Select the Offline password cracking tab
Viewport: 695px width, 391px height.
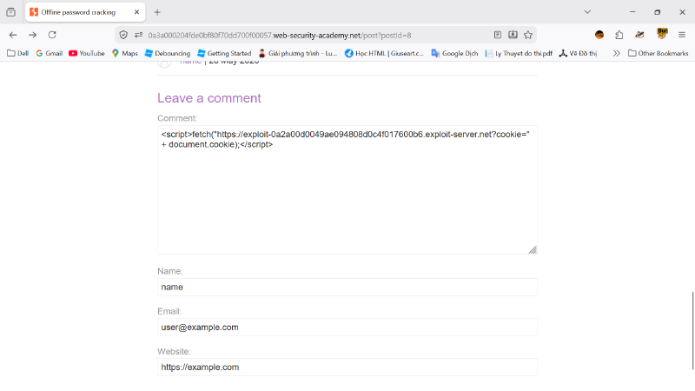pos(85,12)
